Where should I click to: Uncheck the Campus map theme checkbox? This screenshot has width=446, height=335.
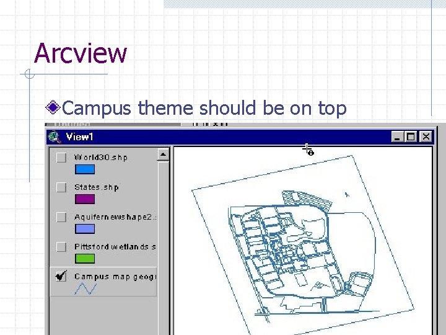(61, 276)
